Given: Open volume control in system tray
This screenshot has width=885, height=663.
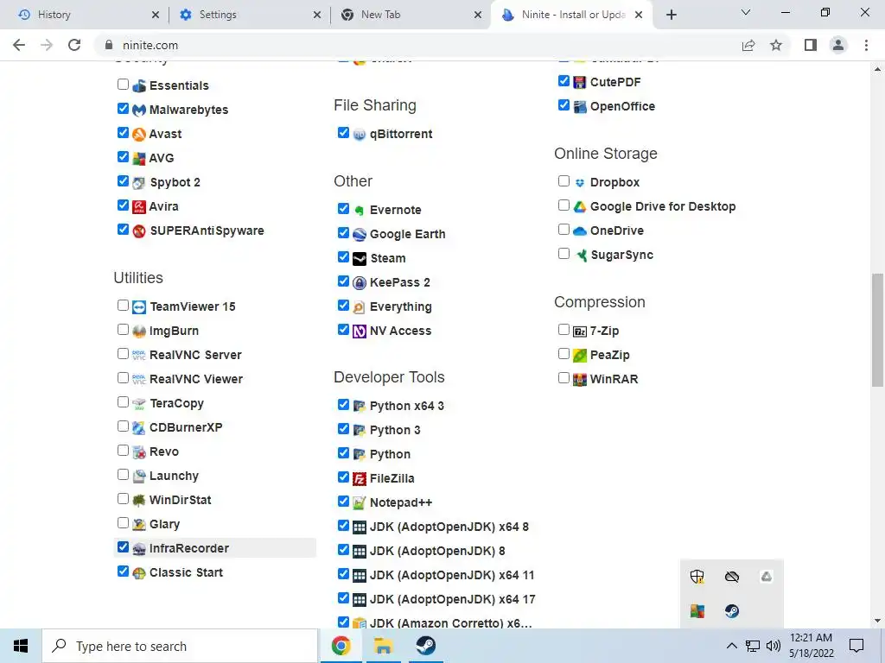Looking at the screenshot, I should point(774,646).
